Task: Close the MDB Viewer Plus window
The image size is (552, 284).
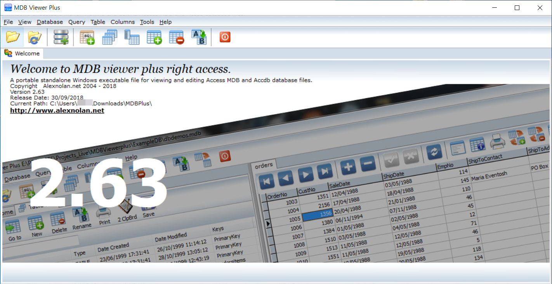Action: click(x=540, y=8)
